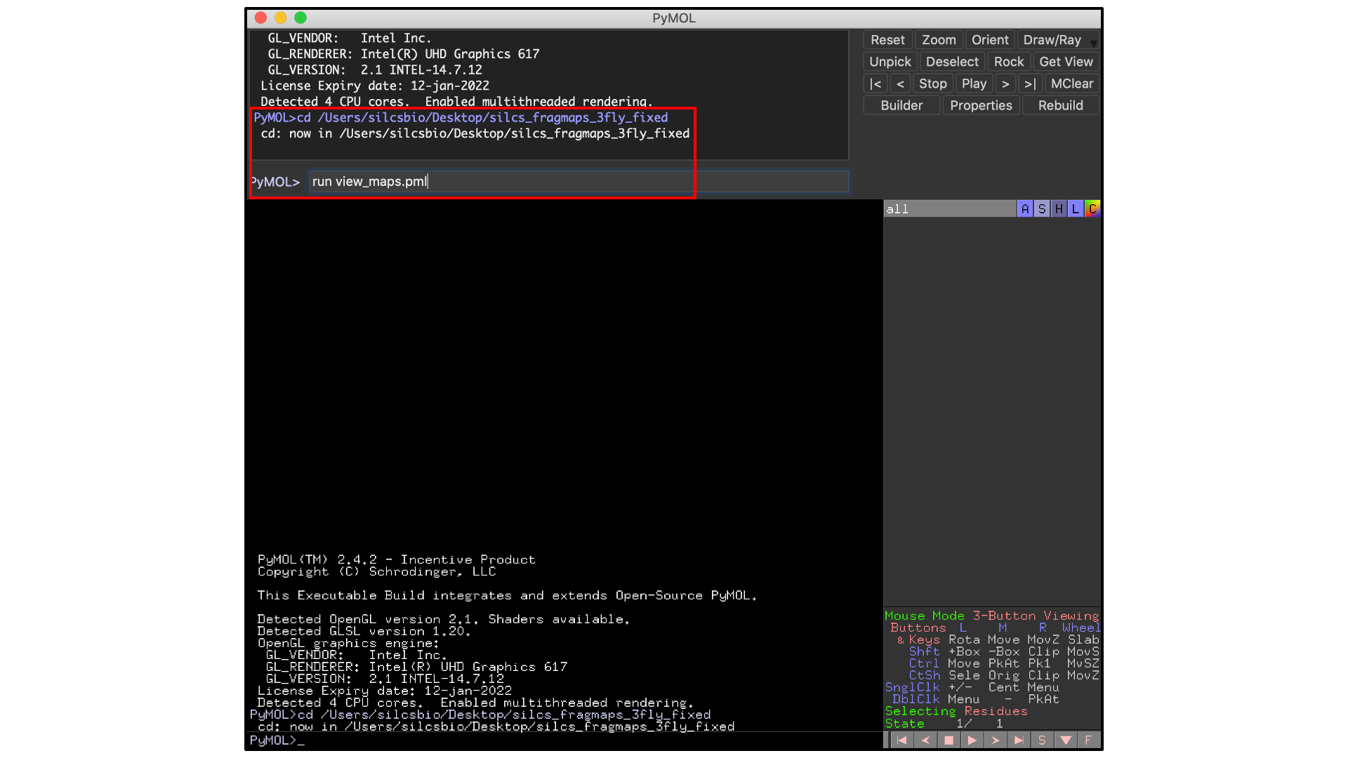Click the State 1/ 1 indicator
1348x758 pixels.
pyautogui.click(x=944, y=723)
